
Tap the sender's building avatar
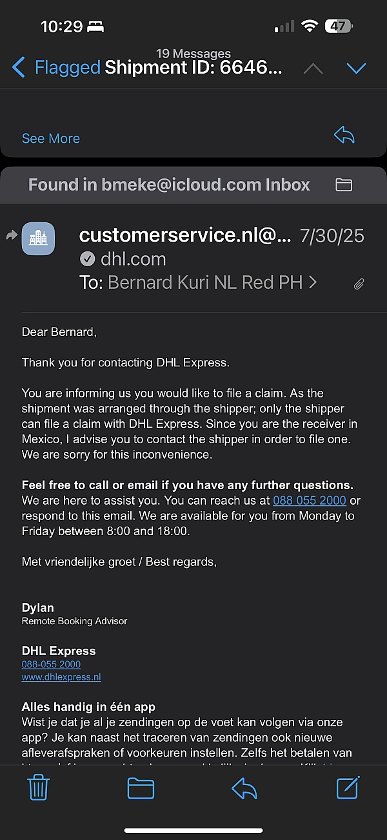tap(39, 238)
